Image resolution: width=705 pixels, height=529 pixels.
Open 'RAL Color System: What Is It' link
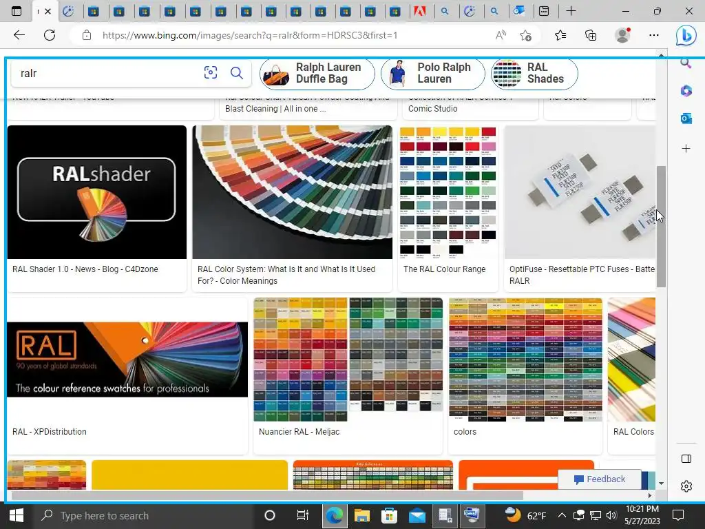tap(286, 275)
